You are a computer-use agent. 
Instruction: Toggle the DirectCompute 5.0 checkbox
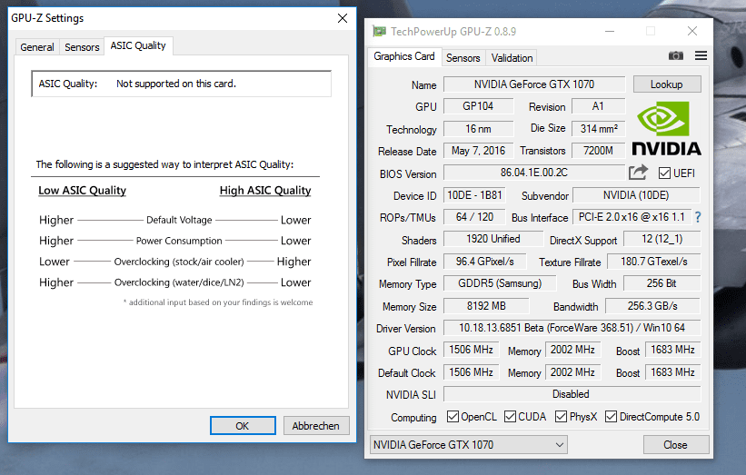[611, 417]
